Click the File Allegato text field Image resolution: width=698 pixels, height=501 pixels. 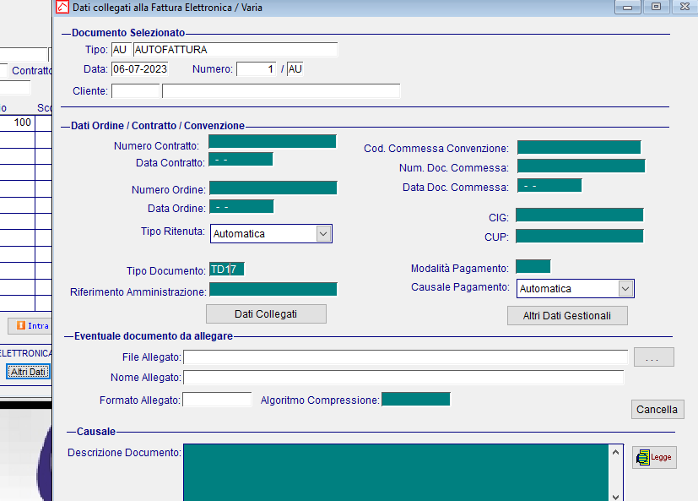pos(405,357)
